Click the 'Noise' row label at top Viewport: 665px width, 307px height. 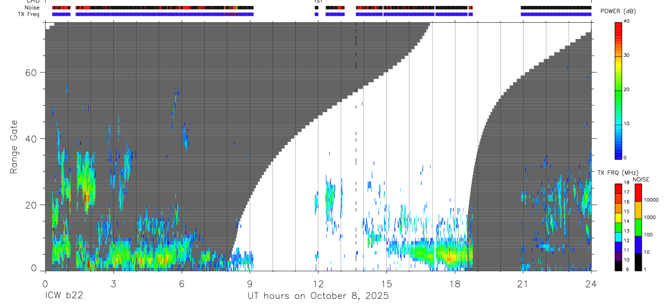pos(32,8)
